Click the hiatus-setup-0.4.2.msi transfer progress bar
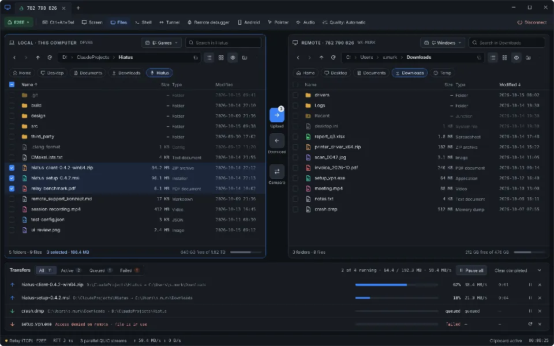This screenshot has height=346, width=554. (x=396, y=298)
